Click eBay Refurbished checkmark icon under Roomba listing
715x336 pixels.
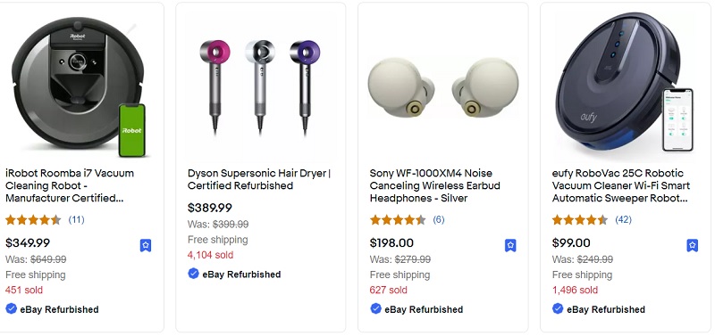pos(11,308)
